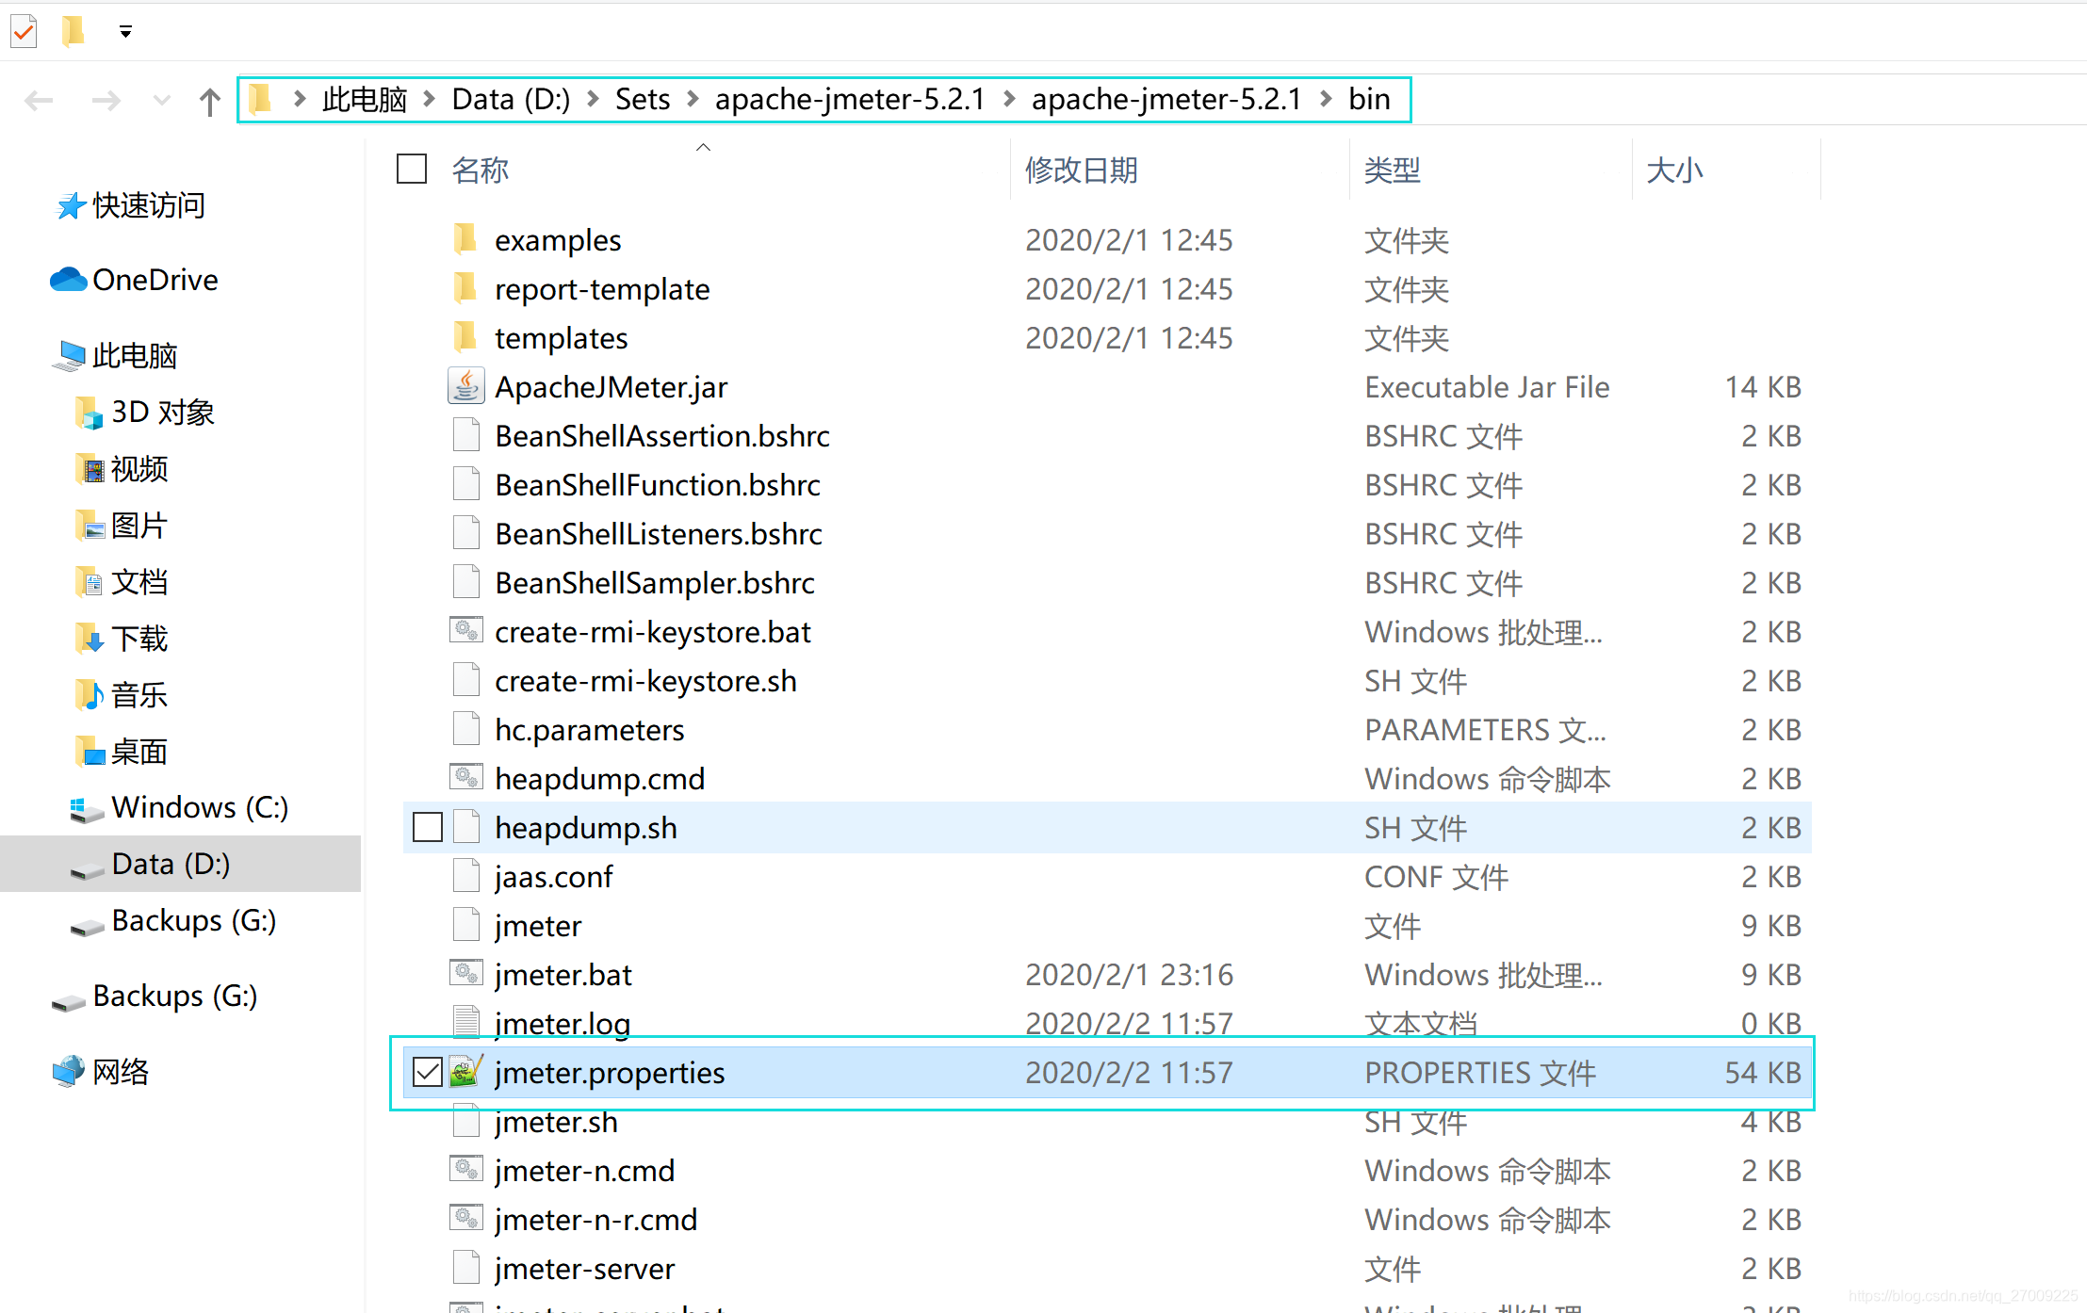Click the 文档 documents folder icon
Image resolution: width=2087 pixels, height=1313 pixels.
pos(89,582)
